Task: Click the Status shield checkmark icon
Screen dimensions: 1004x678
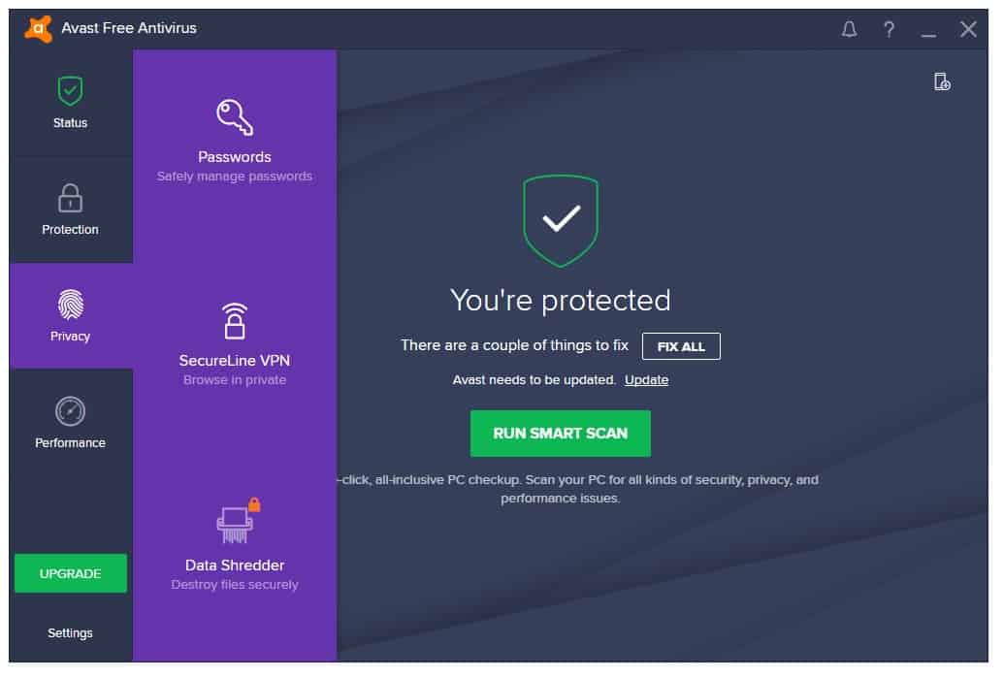Action: click(x=70, y=92)
